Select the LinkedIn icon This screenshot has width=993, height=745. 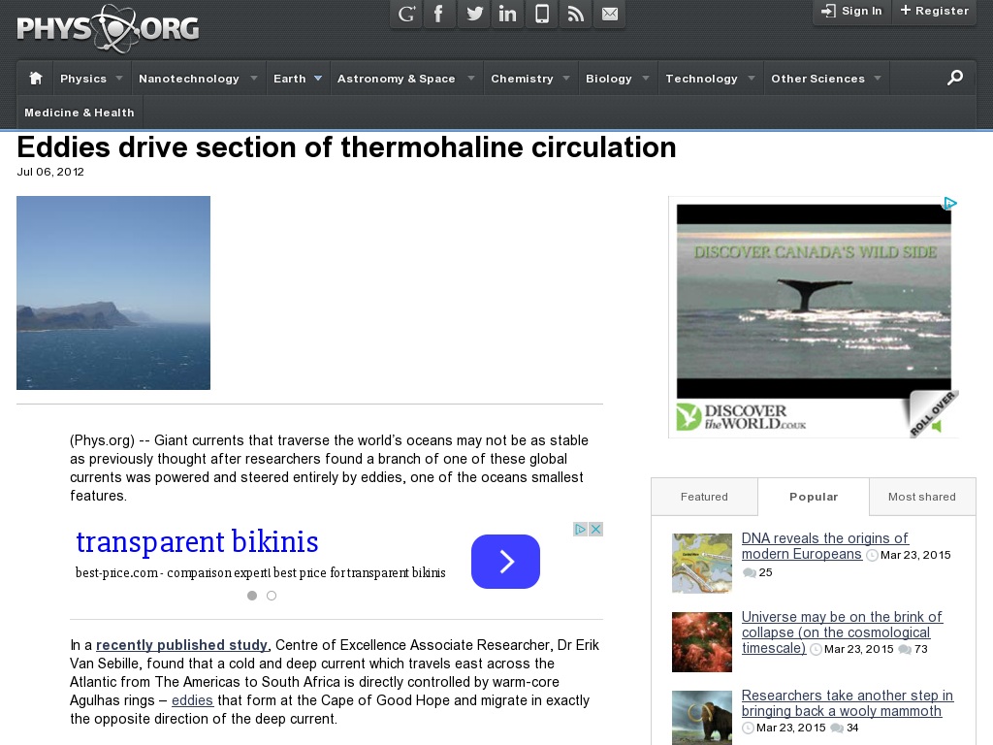[x=507, y=14]
